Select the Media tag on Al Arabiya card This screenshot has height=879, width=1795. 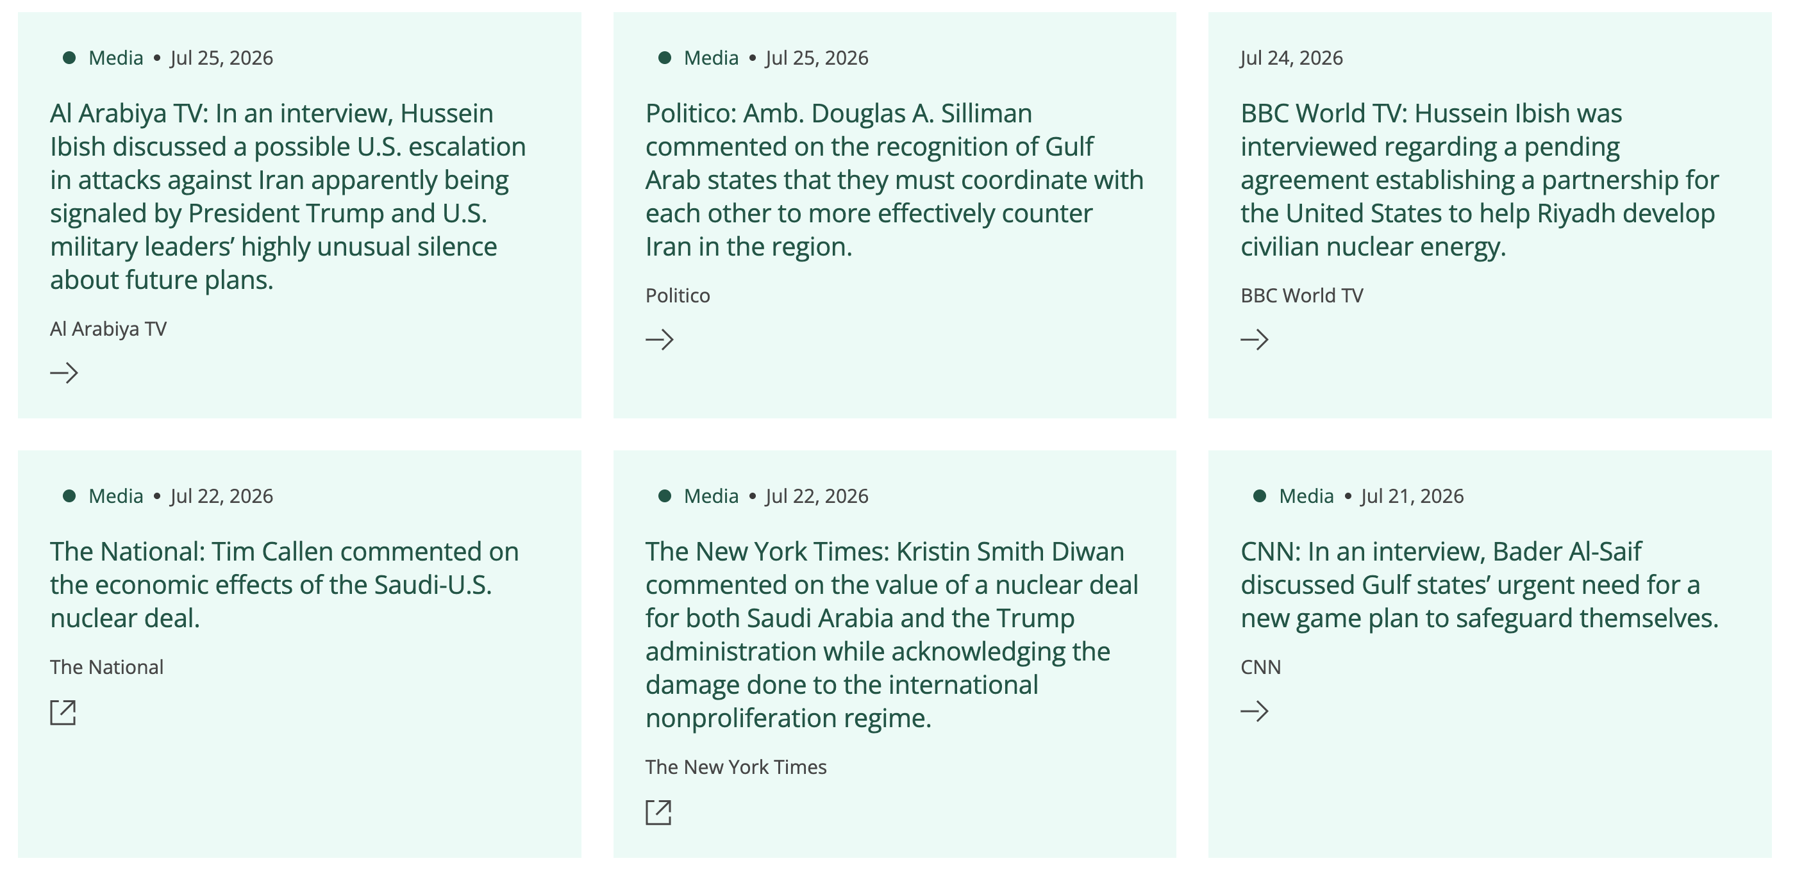coord(115,58)
